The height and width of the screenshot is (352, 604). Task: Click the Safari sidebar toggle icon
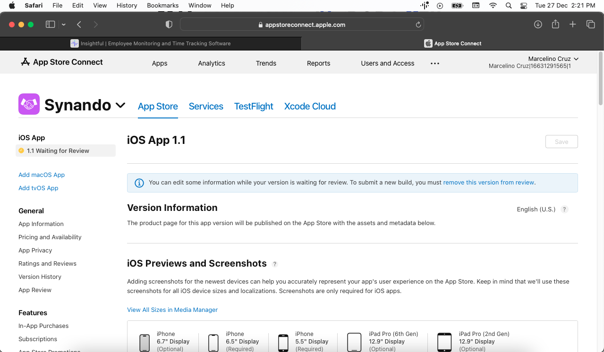click(50, 25)
